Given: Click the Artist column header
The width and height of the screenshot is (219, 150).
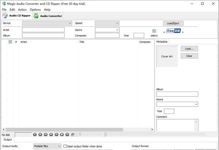Looking at the screenshot, I should pos(48,42).
